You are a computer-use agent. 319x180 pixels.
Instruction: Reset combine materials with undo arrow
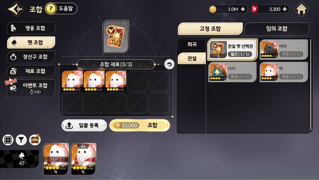[169, 65]
